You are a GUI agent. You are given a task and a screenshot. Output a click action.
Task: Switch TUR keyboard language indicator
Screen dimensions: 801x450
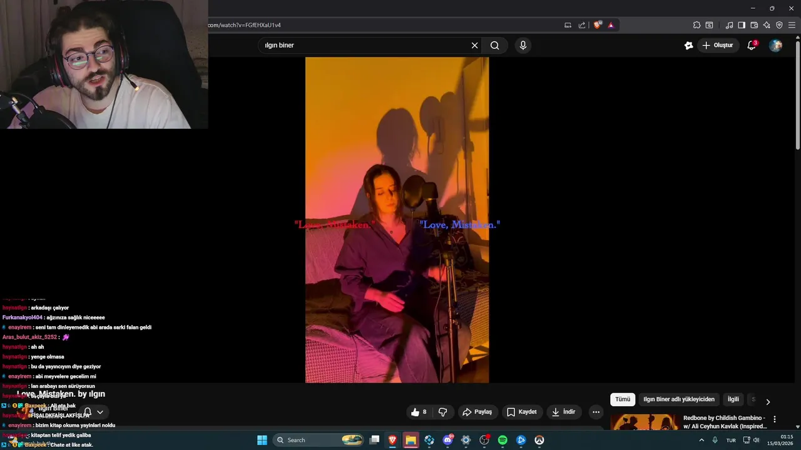point(731,440)
